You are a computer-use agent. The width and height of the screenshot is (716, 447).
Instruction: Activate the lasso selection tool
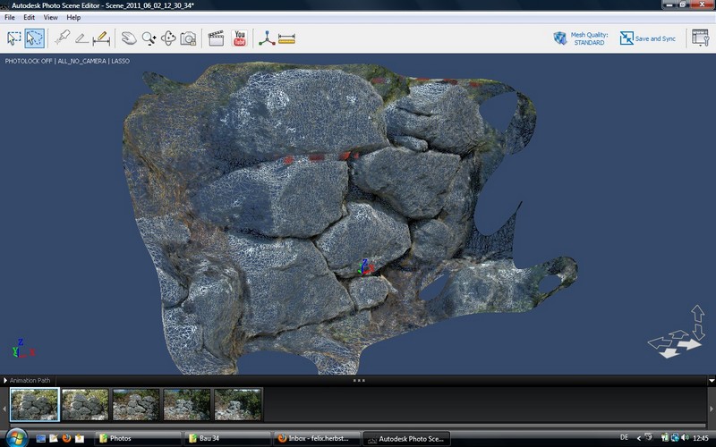tap(35, 38)
